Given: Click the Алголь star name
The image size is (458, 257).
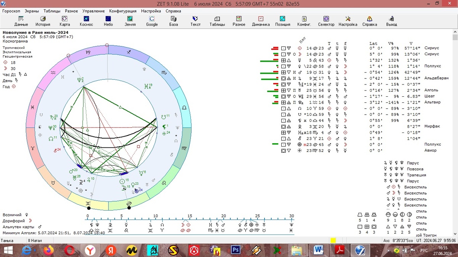Looking at the screenshot, I should 431,90.
